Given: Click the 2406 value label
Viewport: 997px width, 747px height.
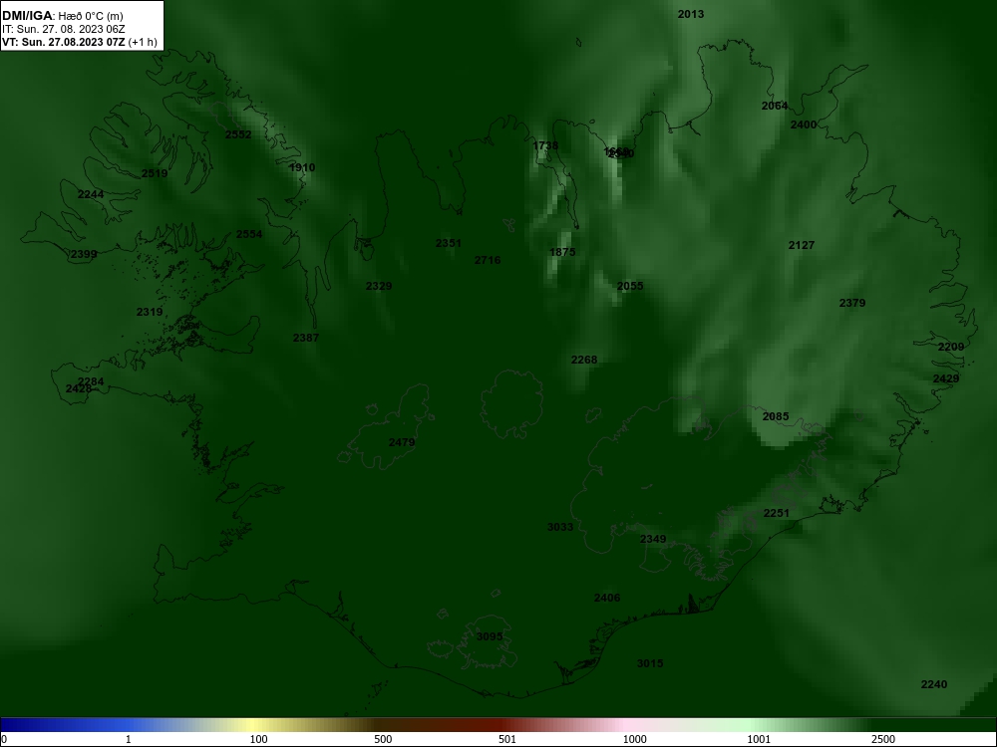Looking at the screenshot, I should [x=607, y=598].
